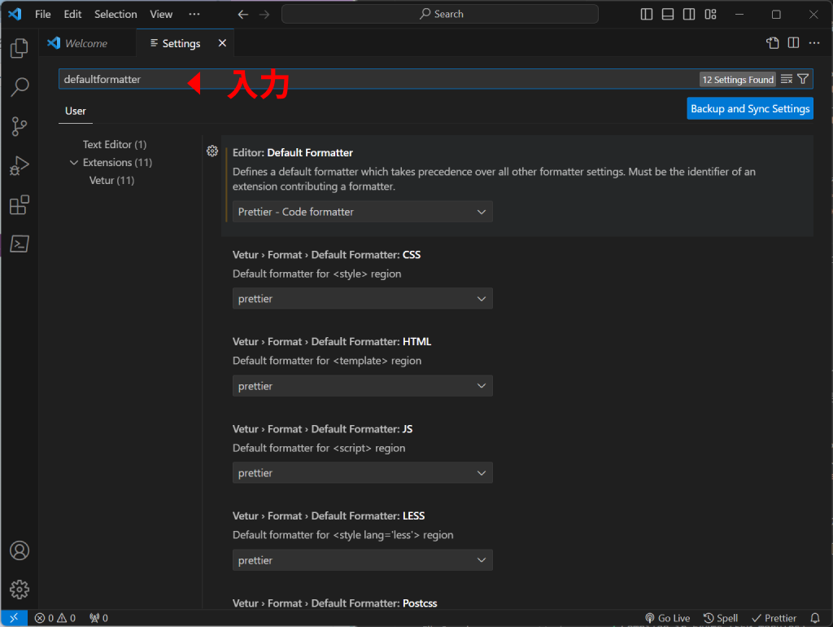This screenshot has height=627, width=833.
Task: Switch to the Welcome tab
Action: point(88,43)
